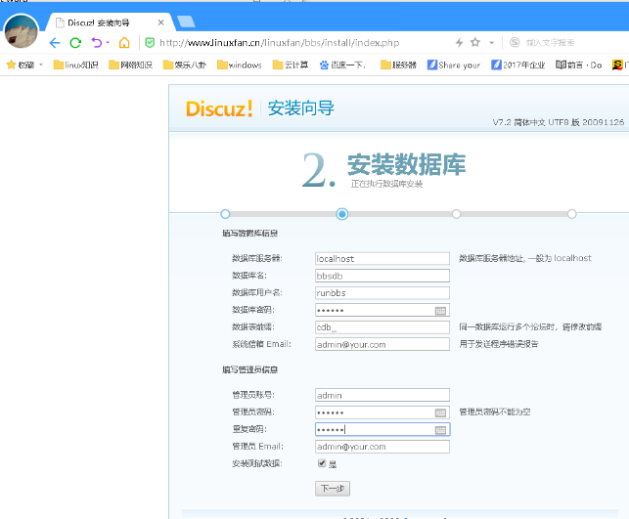Open soft keyboard icon in admin password field
The height and width of the screenshot is (519, 629).
pyautogui.click(x=440, y=412)
